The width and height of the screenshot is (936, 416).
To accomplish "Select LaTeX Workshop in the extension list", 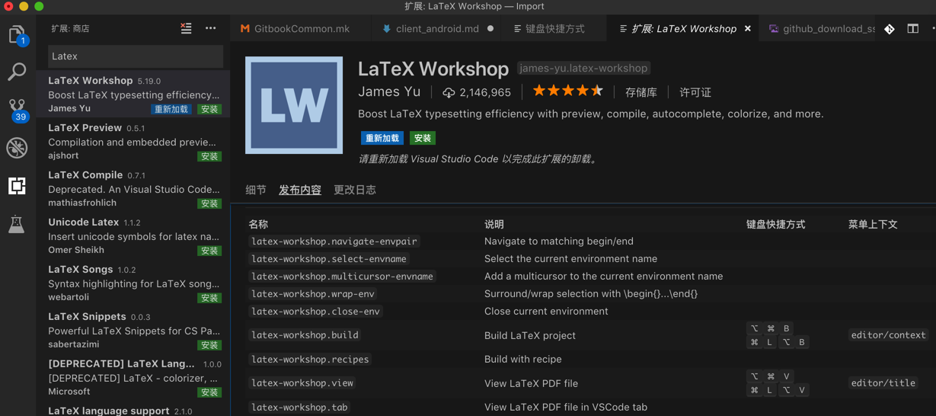I will [x=133, y=94].
